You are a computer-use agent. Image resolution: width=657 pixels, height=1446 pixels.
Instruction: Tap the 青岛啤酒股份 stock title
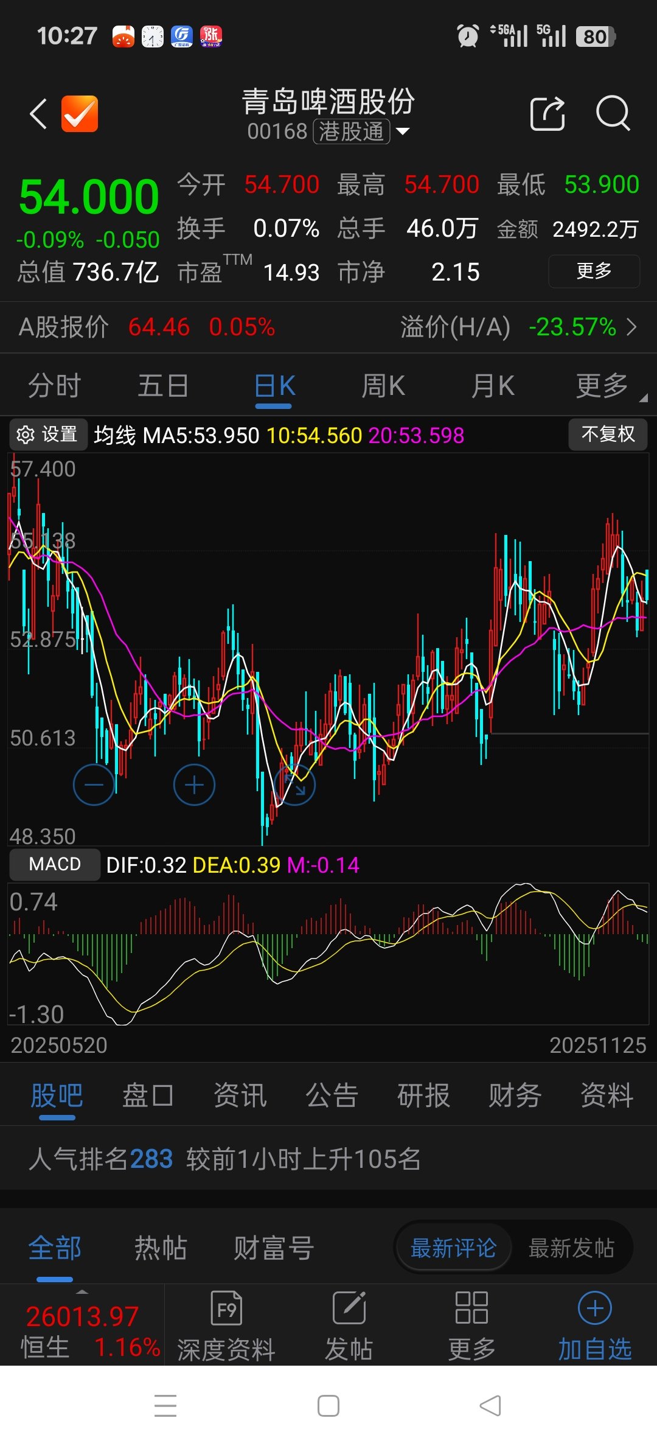(328, 102)
